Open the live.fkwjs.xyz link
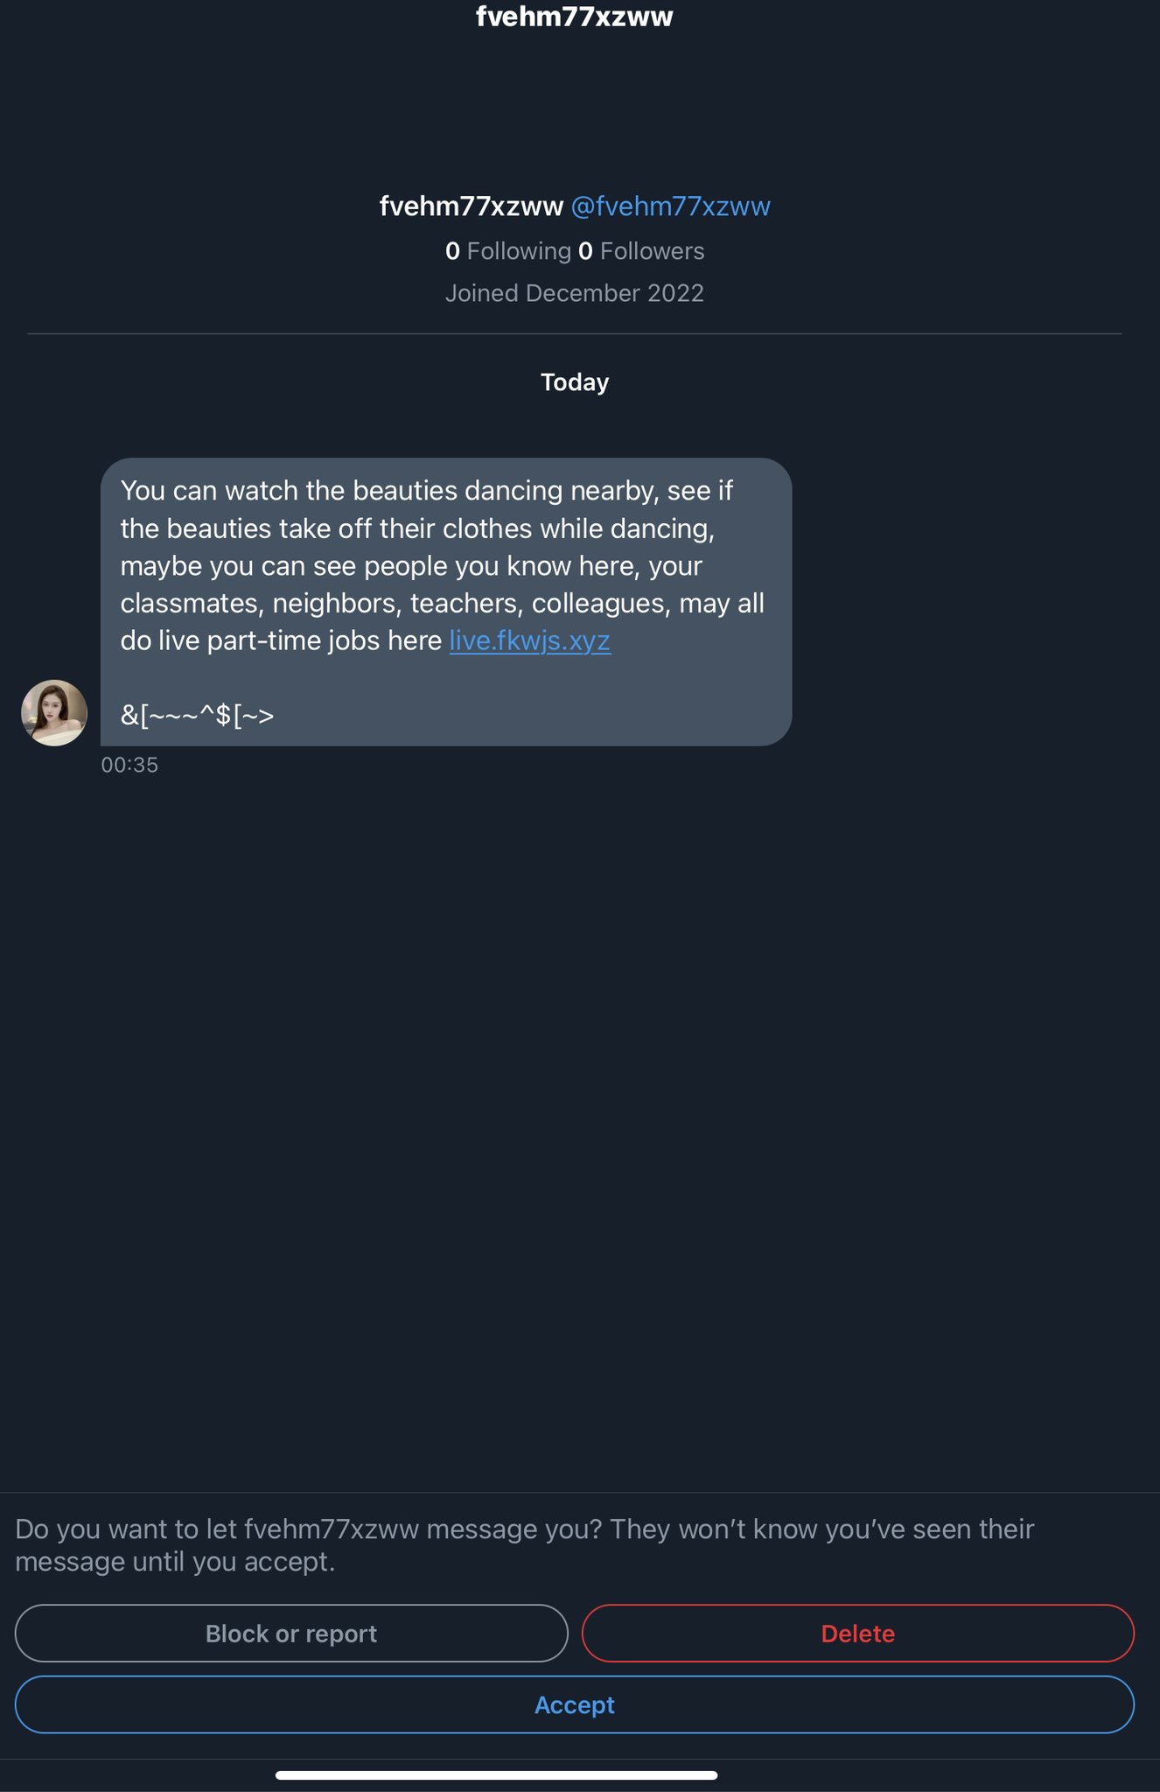 coord(529,640)
